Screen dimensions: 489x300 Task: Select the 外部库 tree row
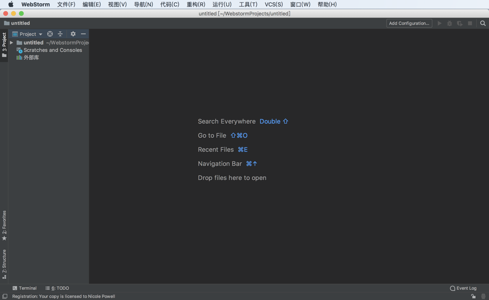(x=49, y=58)
